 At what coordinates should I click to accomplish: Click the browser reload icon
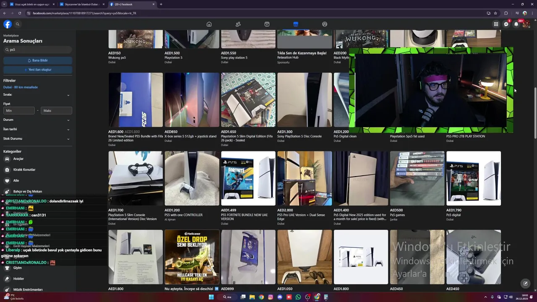click(x=19, y=13)
